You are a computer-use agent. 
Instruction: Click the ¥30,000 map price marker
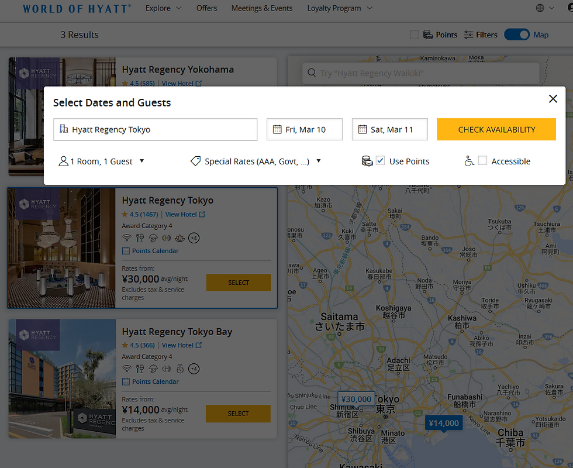coord(356,399)
